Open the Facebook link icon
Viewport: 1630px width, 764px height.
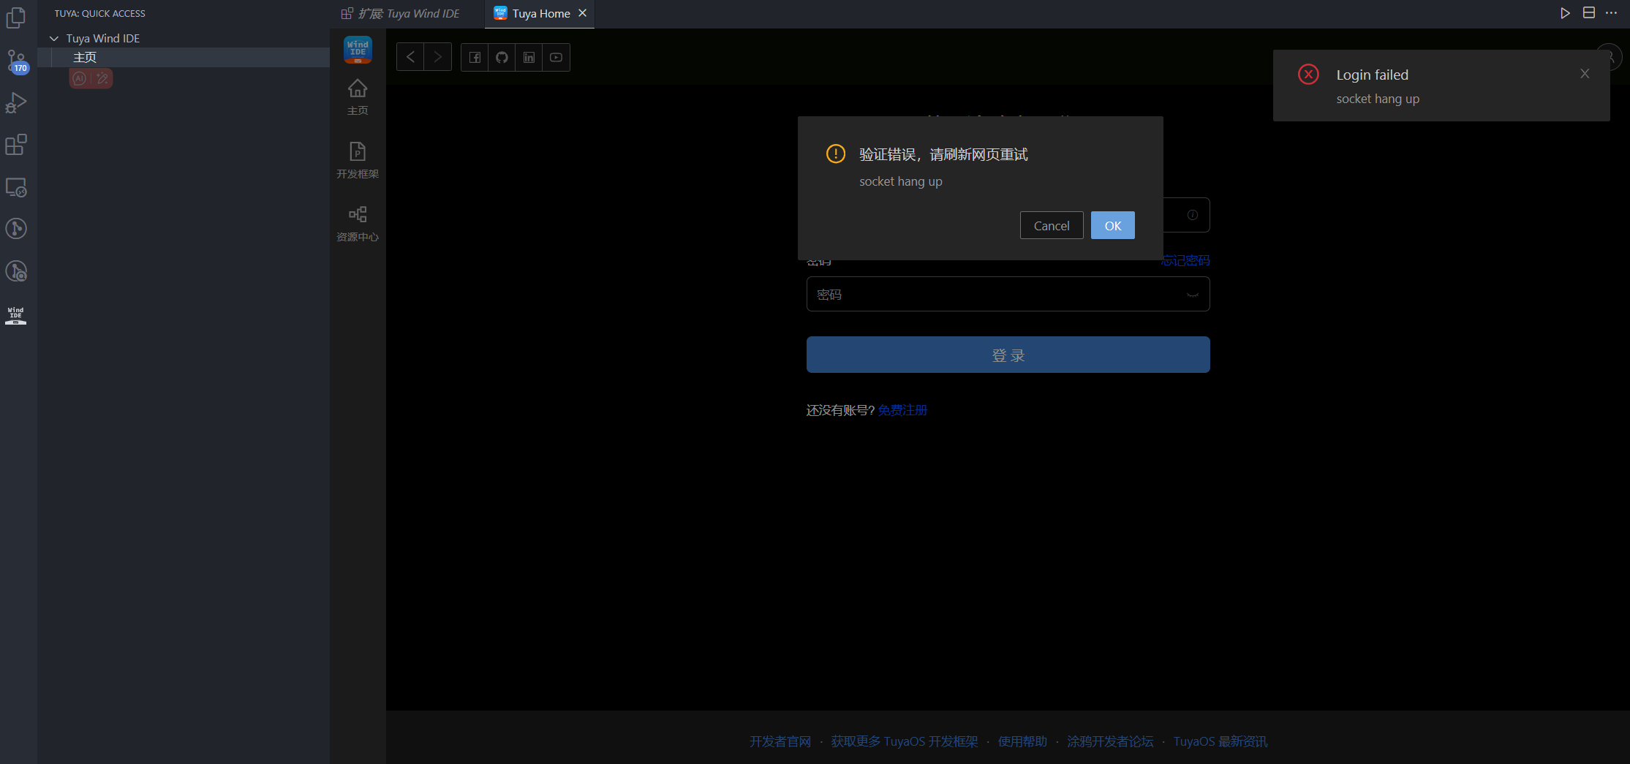pos(475,57)
